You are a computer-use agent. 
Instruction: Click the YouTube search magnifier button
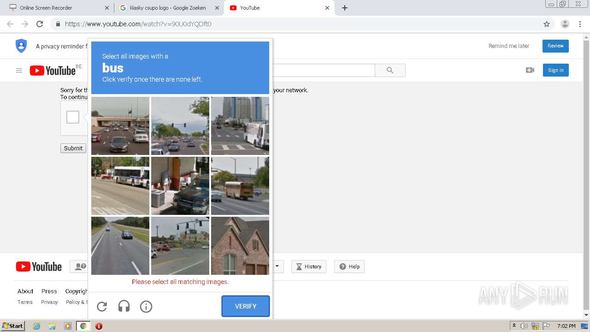pyautogui.click(x=390, y=70)
